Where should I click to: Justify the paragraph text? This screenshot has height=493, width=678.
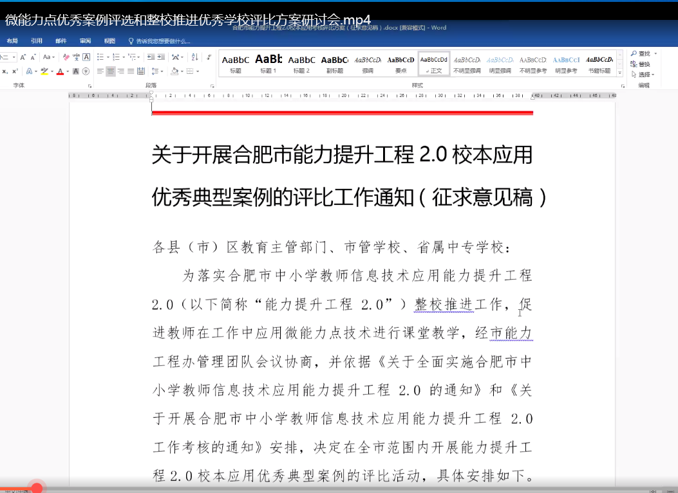coord(131,71)
